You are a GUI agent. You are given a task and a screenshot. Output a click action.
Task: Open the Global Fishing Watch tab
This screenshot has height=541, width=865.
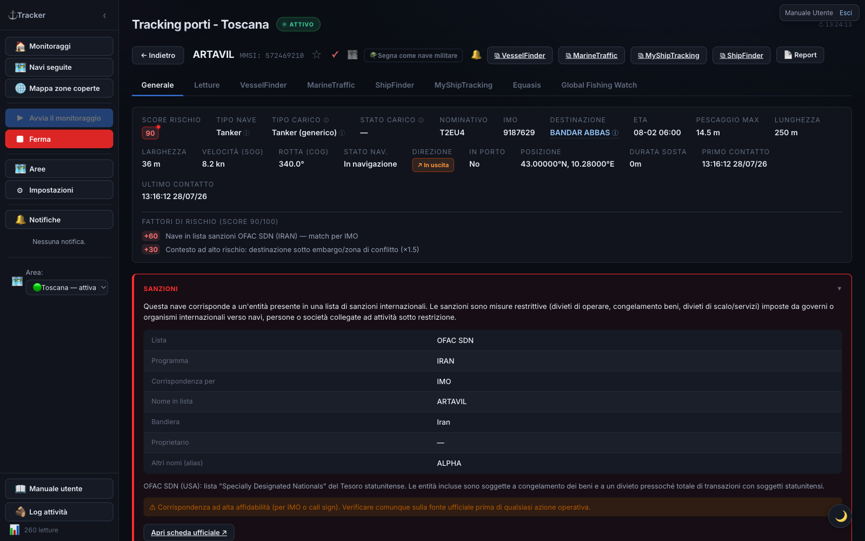tap(599, 85)
